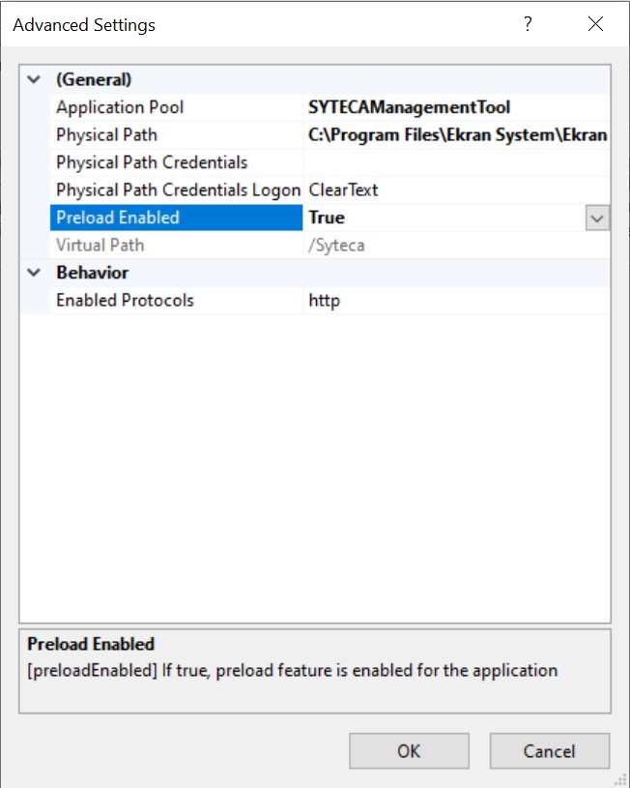Click the http Enabled Protocols value
The image size is (630, 788).
pos(325,301)
